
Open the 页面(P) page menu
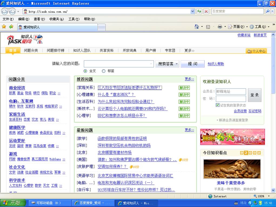(x=238, y=27)
